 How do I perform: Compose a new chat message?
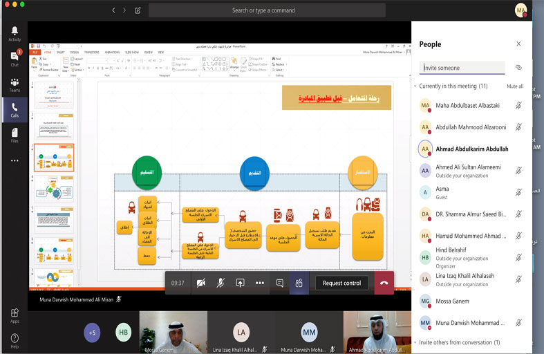(x=138, y=10)
